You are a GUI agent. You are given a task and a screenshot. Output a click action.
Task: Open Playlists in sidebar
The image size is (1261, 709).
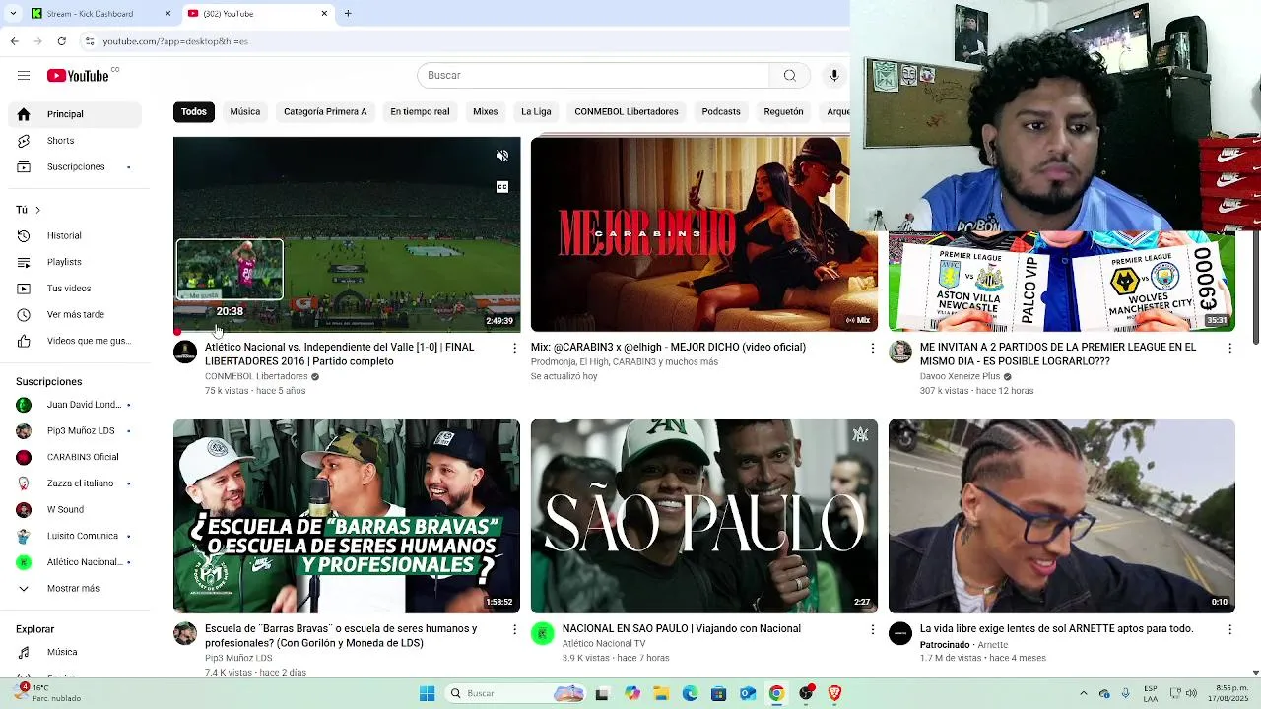[75, 262]
